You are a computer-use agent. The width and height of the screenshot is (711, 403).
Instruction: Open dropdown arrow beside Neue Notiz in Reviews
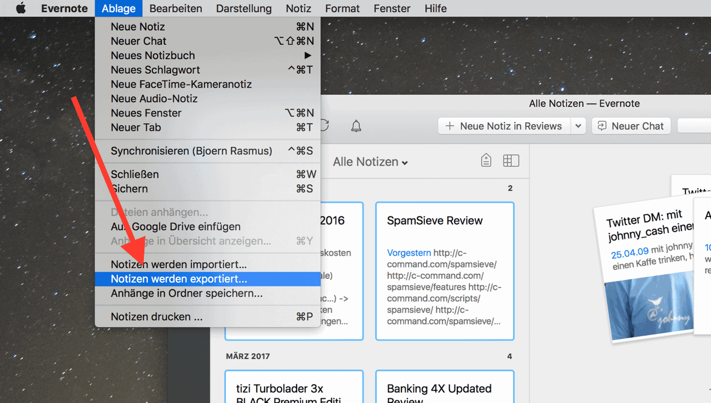578,126
